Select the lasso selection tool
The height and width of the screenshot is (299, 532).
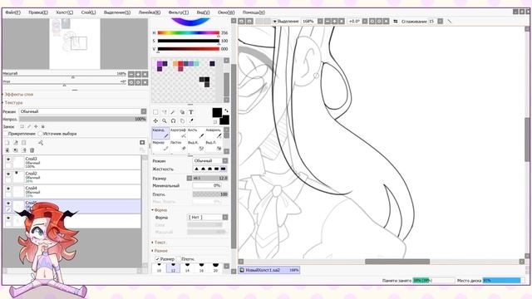coord(165,112)
